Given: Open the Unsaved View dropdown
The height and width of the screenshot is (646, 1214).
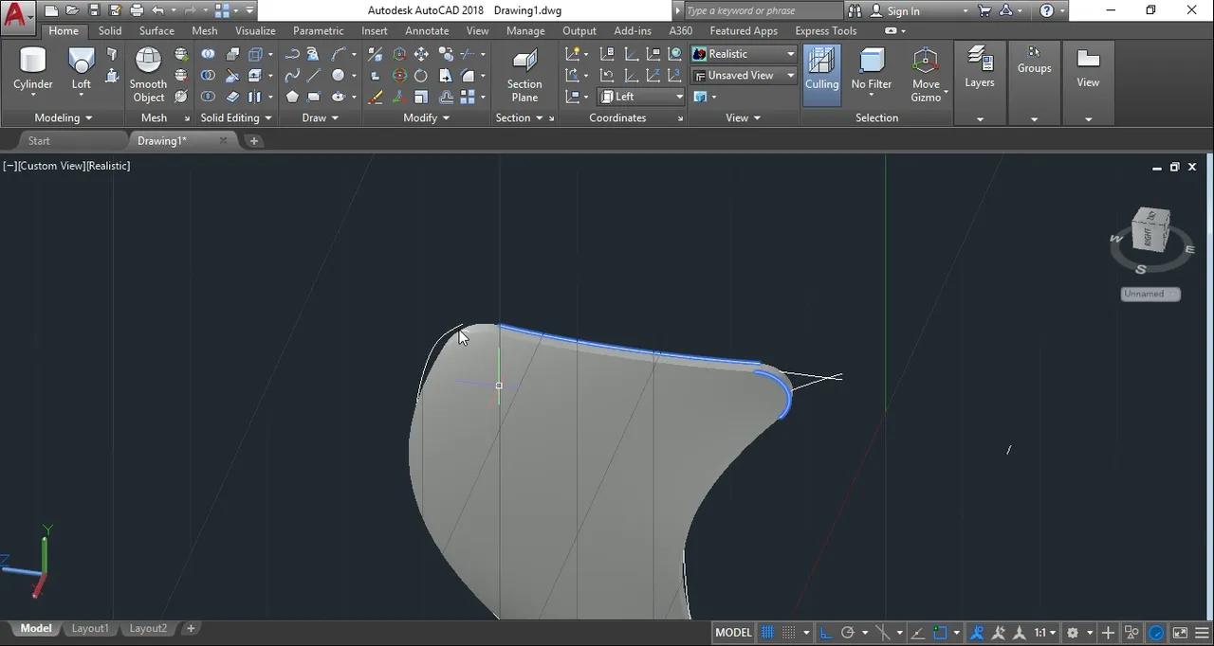Looking at the screenshot, I should coord(744,75).
